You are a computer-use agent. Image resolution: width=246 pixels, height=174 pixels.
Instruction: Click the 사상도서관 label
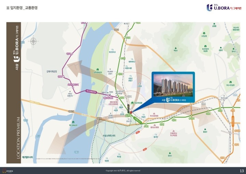[128, 68]
